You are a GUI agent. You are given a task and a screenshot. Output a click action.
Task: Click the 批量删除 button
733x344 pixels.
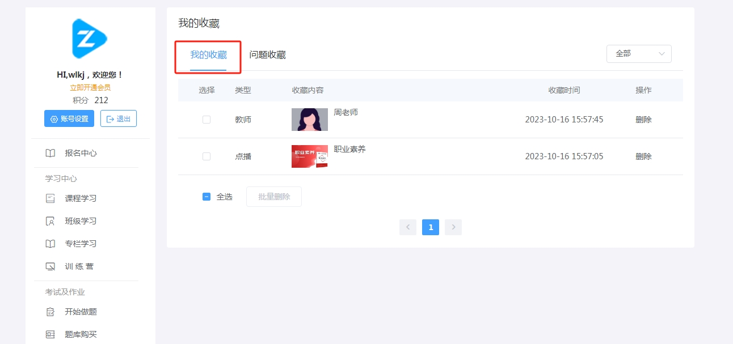274,197
